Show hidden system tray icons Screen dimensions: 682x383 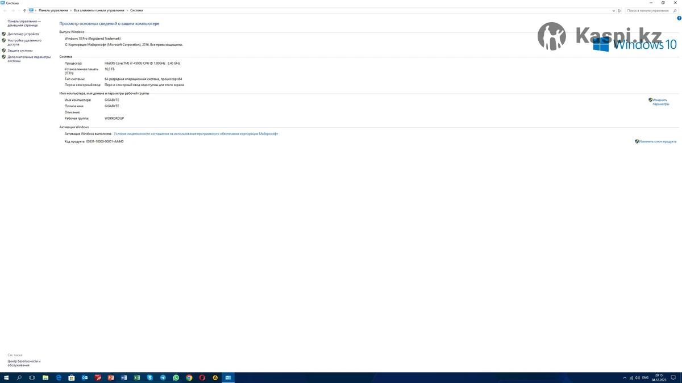pos(625,377)
